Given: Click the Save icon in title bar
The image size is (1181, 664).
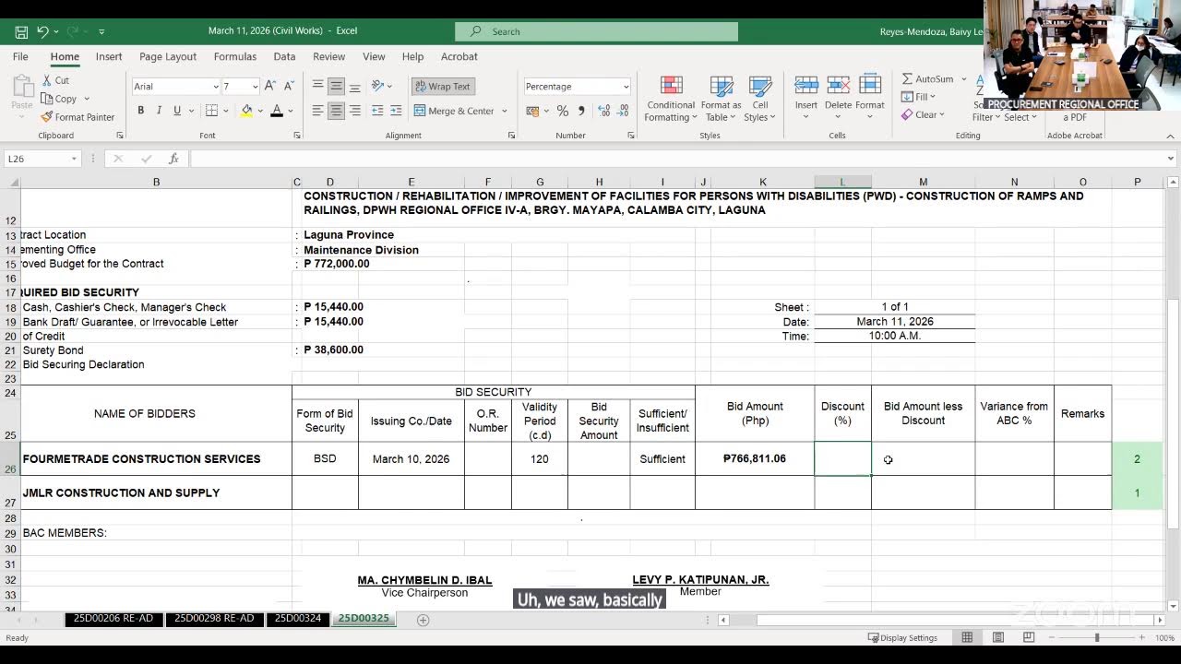Looking at the screenshot, I should (x=21, y=31).
